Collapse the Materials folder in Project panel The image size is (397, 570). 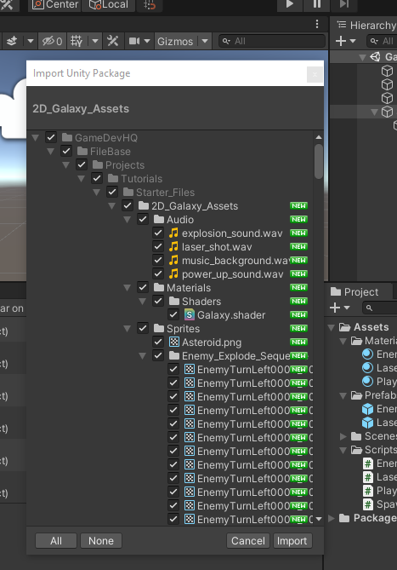(x=343, y=341)
